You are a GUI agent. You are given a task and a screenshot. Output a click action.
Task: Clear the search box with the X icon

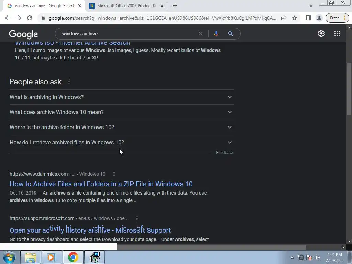pyautogui.click(x=201, y=34)
